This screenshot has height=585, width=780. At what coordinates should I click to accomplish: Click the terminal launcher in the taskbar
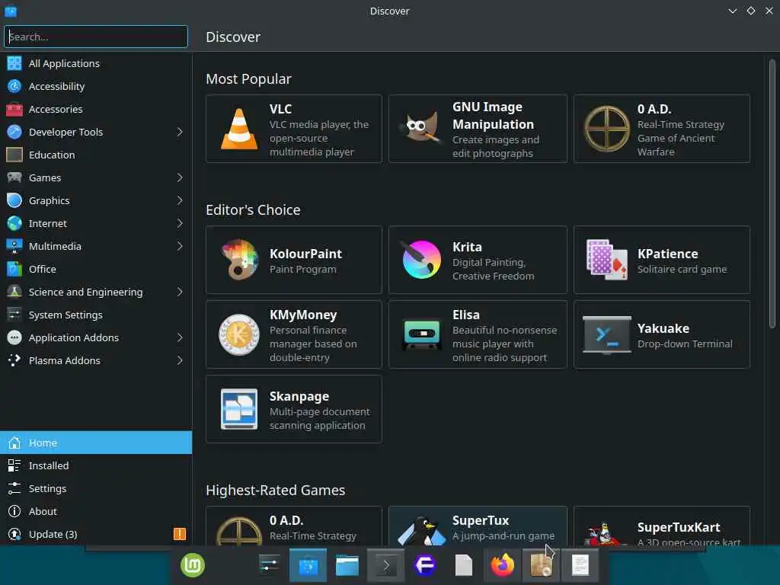pyautogui.click(x=386, y=565)
